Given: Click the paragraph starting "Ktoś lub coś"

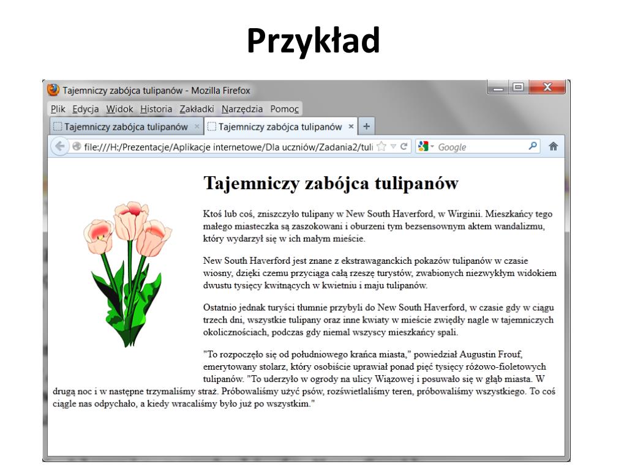Looking at the screenshot, I should point(377,226).
